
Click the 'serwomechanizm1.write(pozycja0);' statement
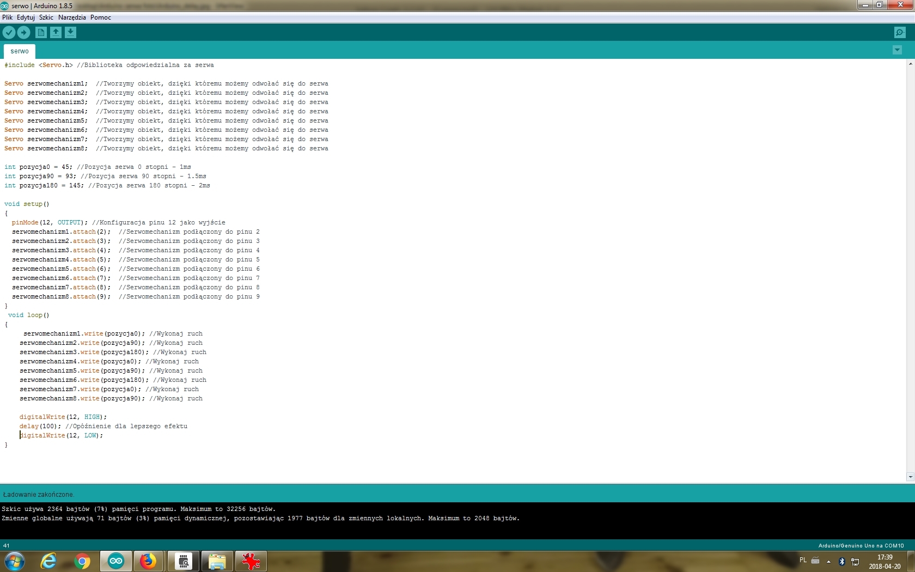pos(84,334)
